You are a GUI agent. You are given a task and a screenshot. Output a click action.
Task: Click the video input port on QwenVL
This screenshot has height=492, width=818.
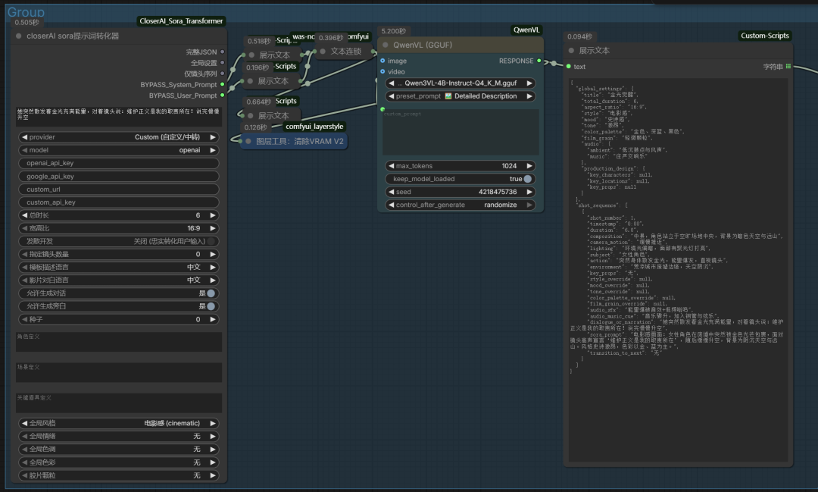382,72
